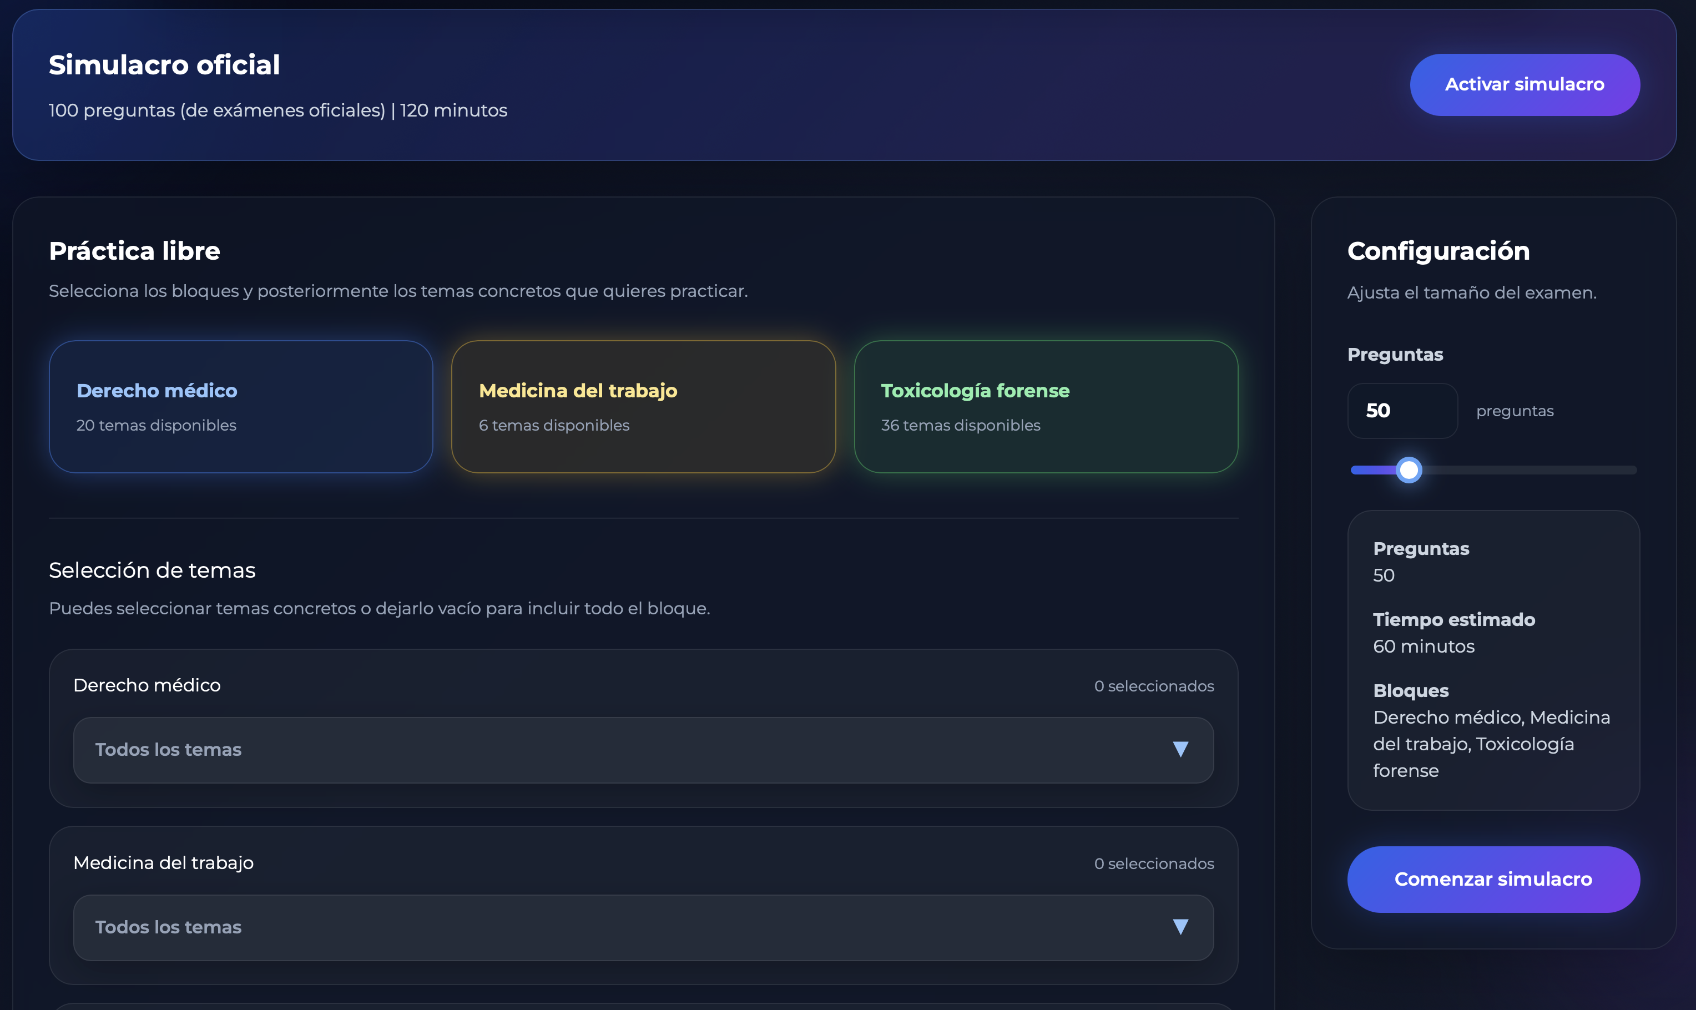Viewport: 1696px width, 1010px height.
Task: Open the Derecho médico topics dropdown
Action: coord(643,749)
